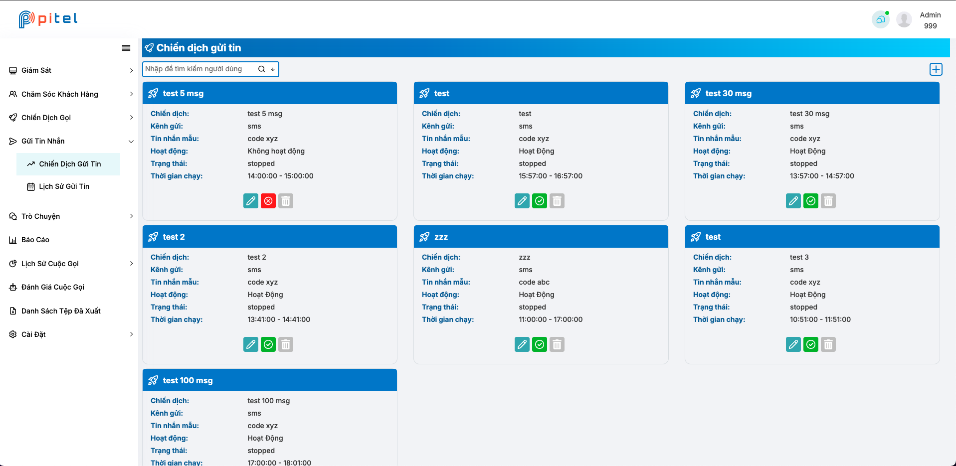The height and width of the screenshot is (466, 956).
Task: Delete the 'test 2' campaign
Action: (286, 344)
